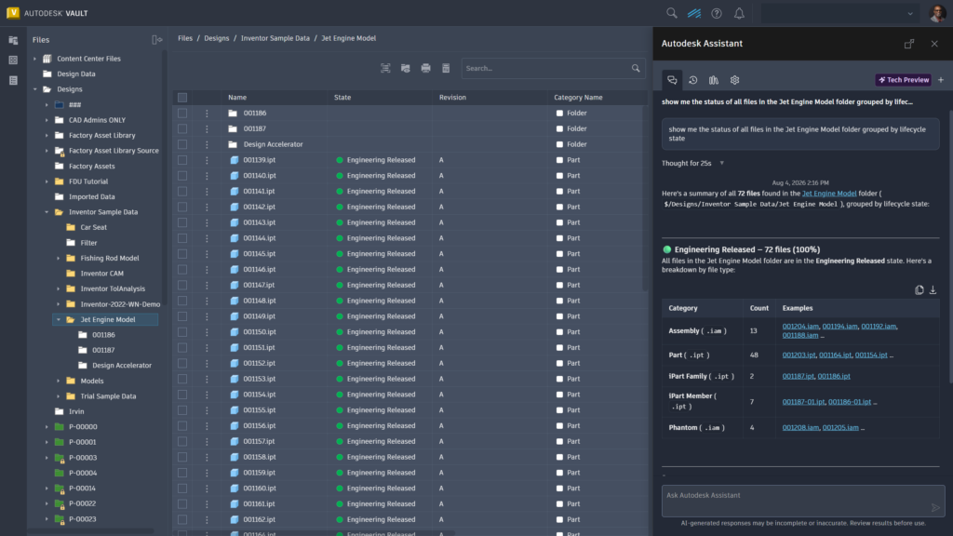The image size is (953, 536).
Task: Check the box for 001157.ipt
Action: coord(182,442)
